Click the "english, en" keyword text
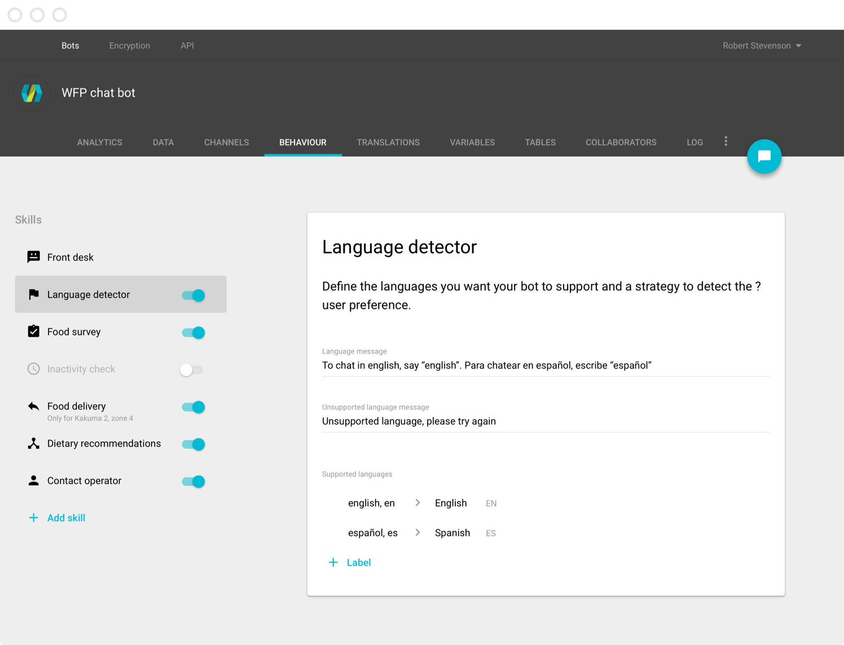This screenshot has height=645, width=844. [371, 503]
